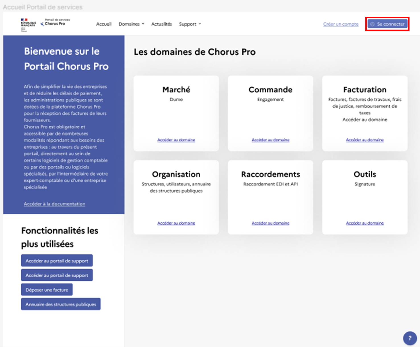420x347 pixels.
Task: Click the Accueil Portail de services title
Action: [x=43, y=7]
